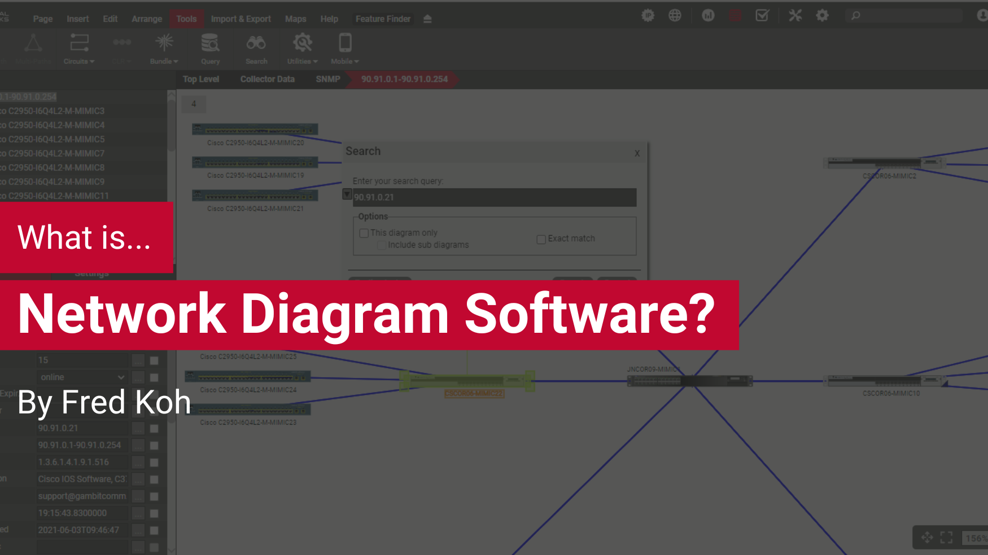Click the pan arrows icon near zoom control

coord(926,537)
